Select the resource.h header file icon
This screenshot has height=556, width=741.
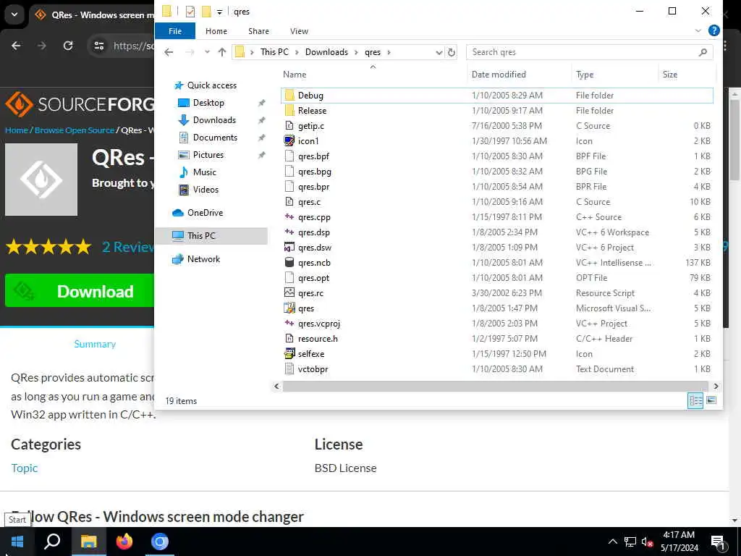coord(289,339)
